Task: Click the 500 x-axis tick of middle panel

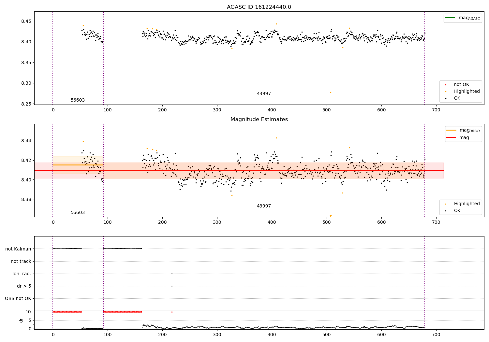Action: click(327, 222)
